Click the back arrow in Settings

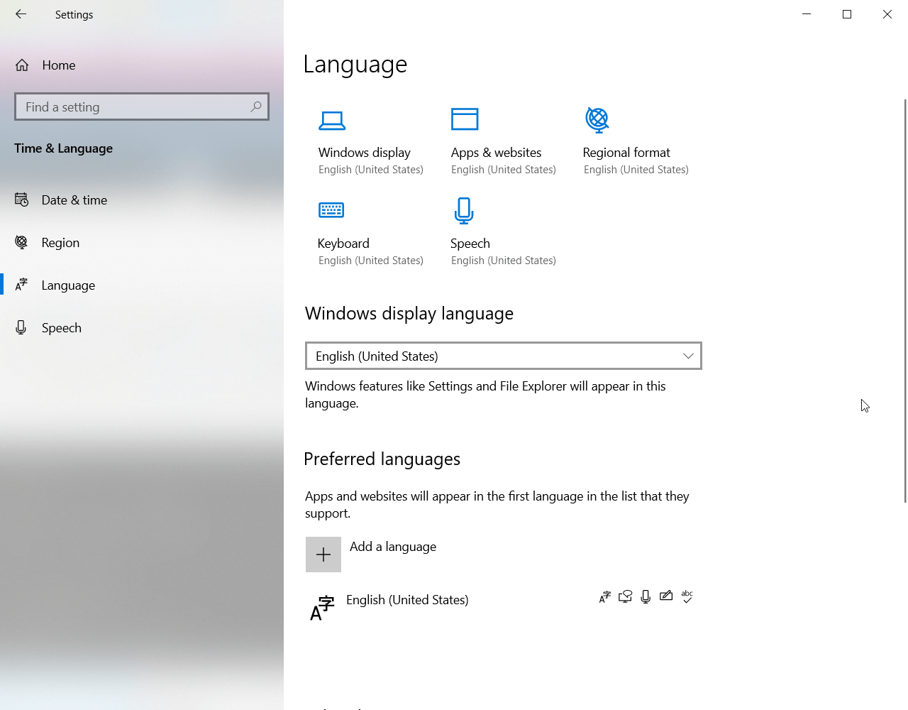[21, 14]
